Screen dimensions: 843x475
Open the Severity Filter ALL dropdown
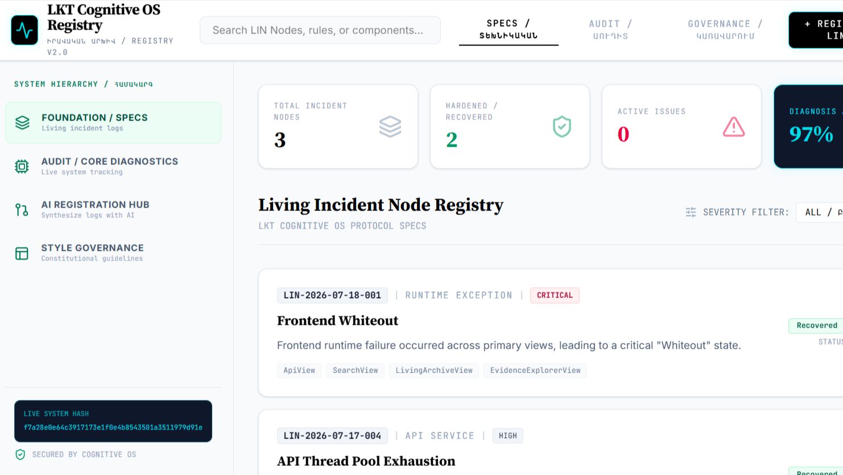(x=820, y=212)
